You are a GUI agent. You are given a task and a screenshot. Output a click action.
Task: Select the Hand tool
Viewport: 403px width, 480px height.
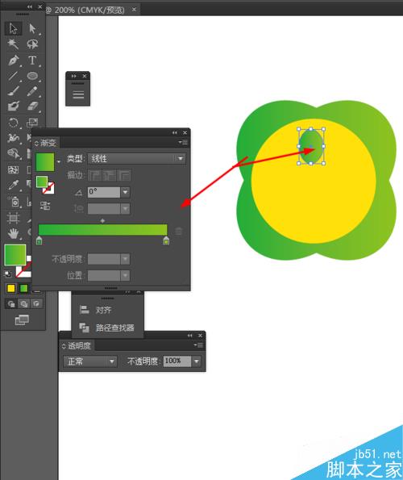pos(13,234)
